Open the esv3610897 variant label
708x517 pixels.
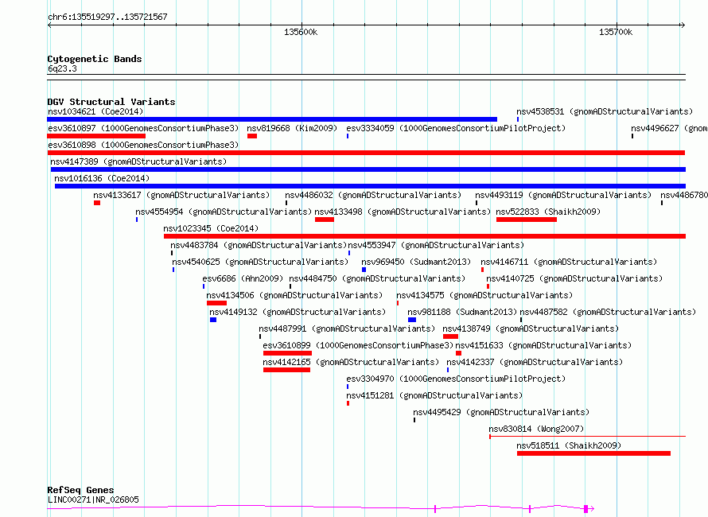[143, 128]
